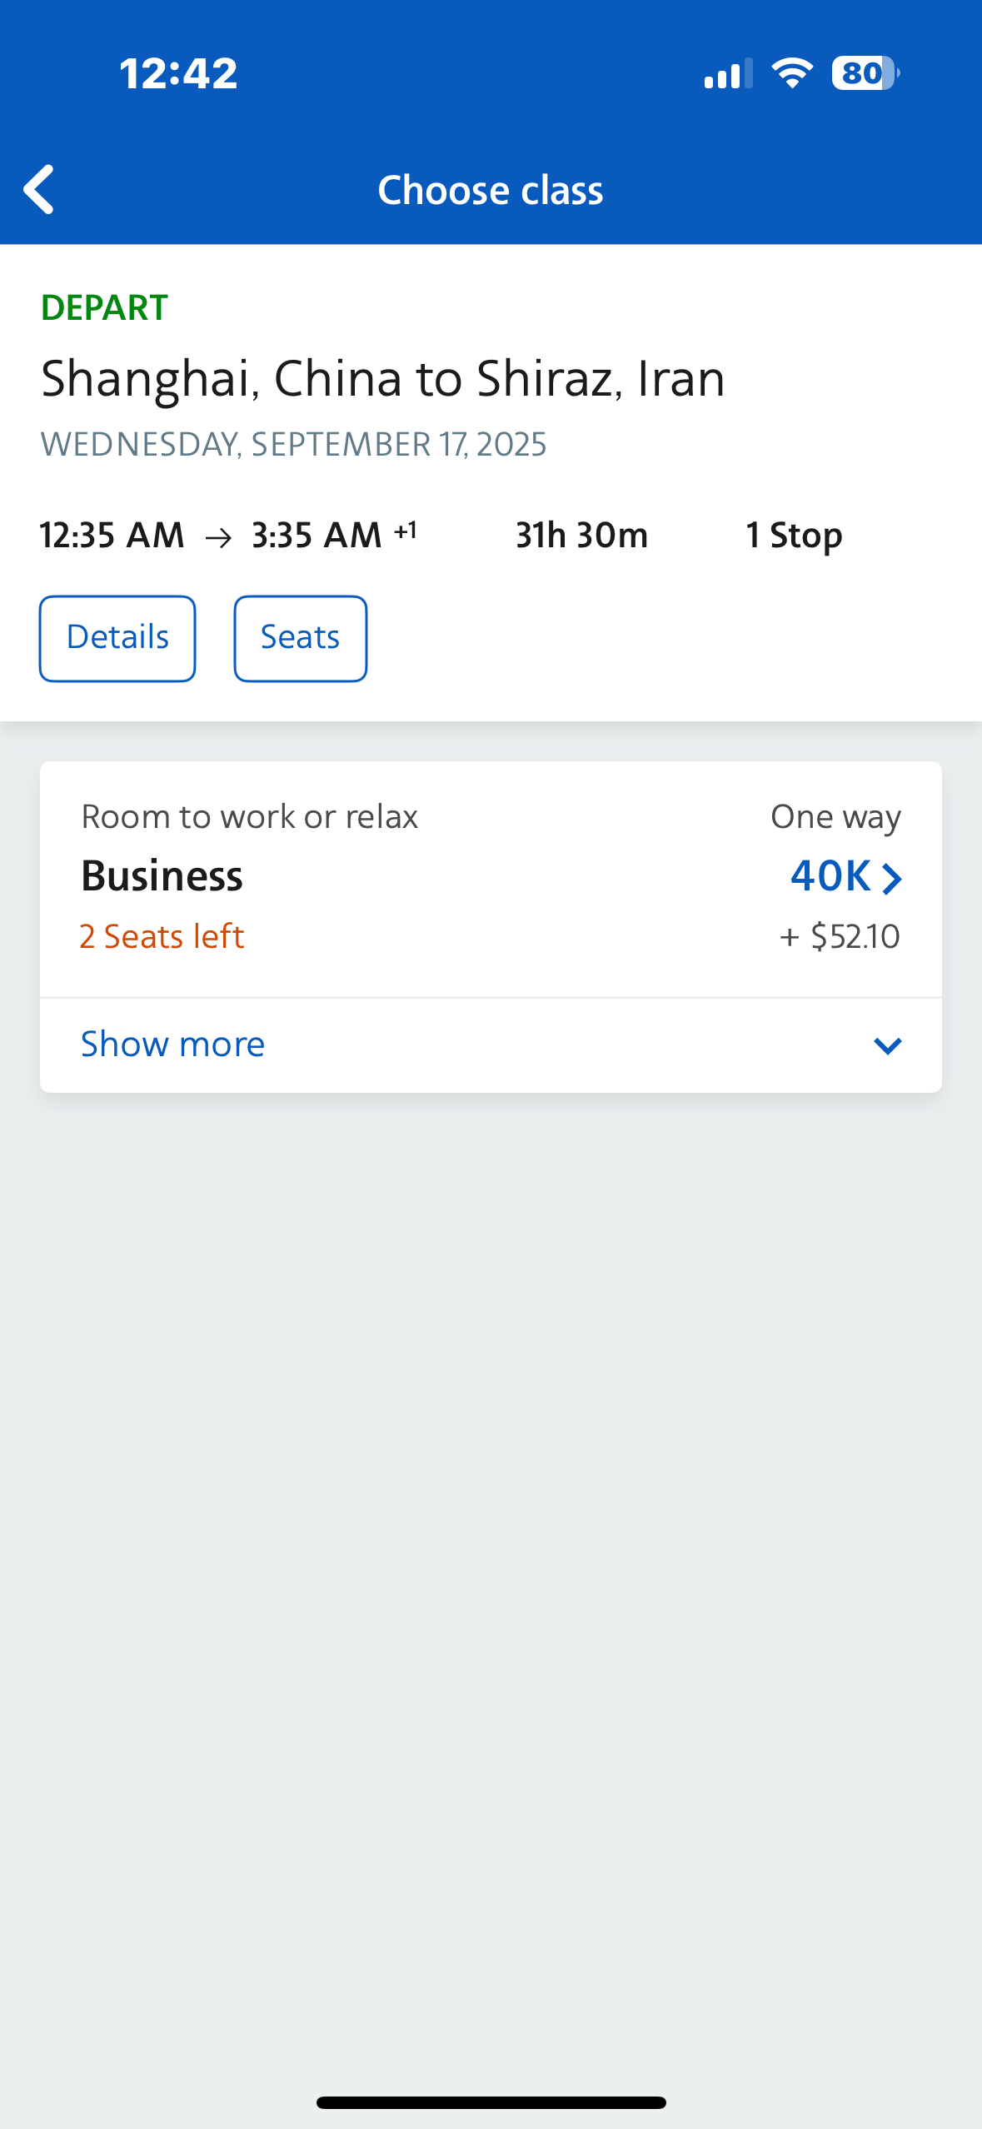Tap the 2 Seats left notice

(162, 936)
